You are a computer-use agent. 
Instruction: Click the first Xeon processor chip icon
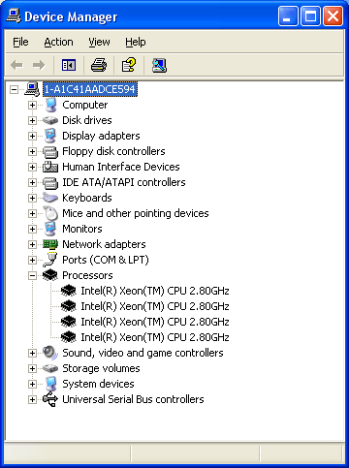tap(69, 291)
